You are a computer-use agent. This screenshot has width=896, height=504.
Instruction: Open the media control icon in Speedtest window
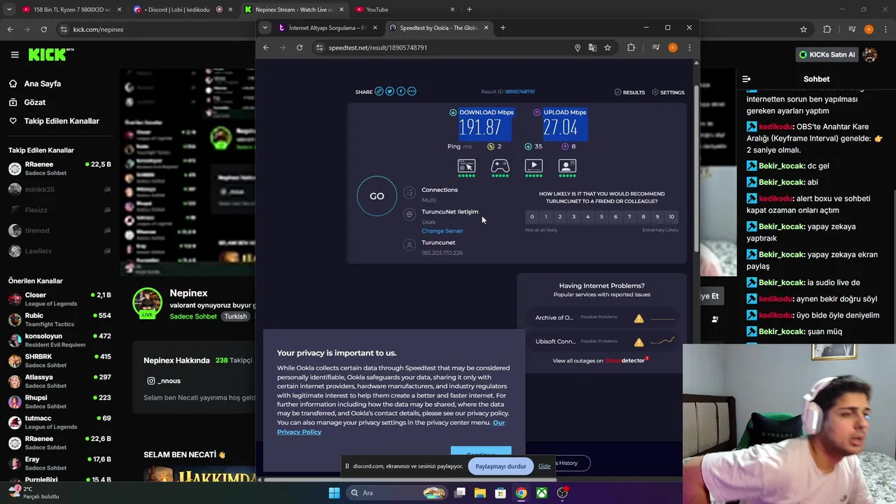point(656,48)
